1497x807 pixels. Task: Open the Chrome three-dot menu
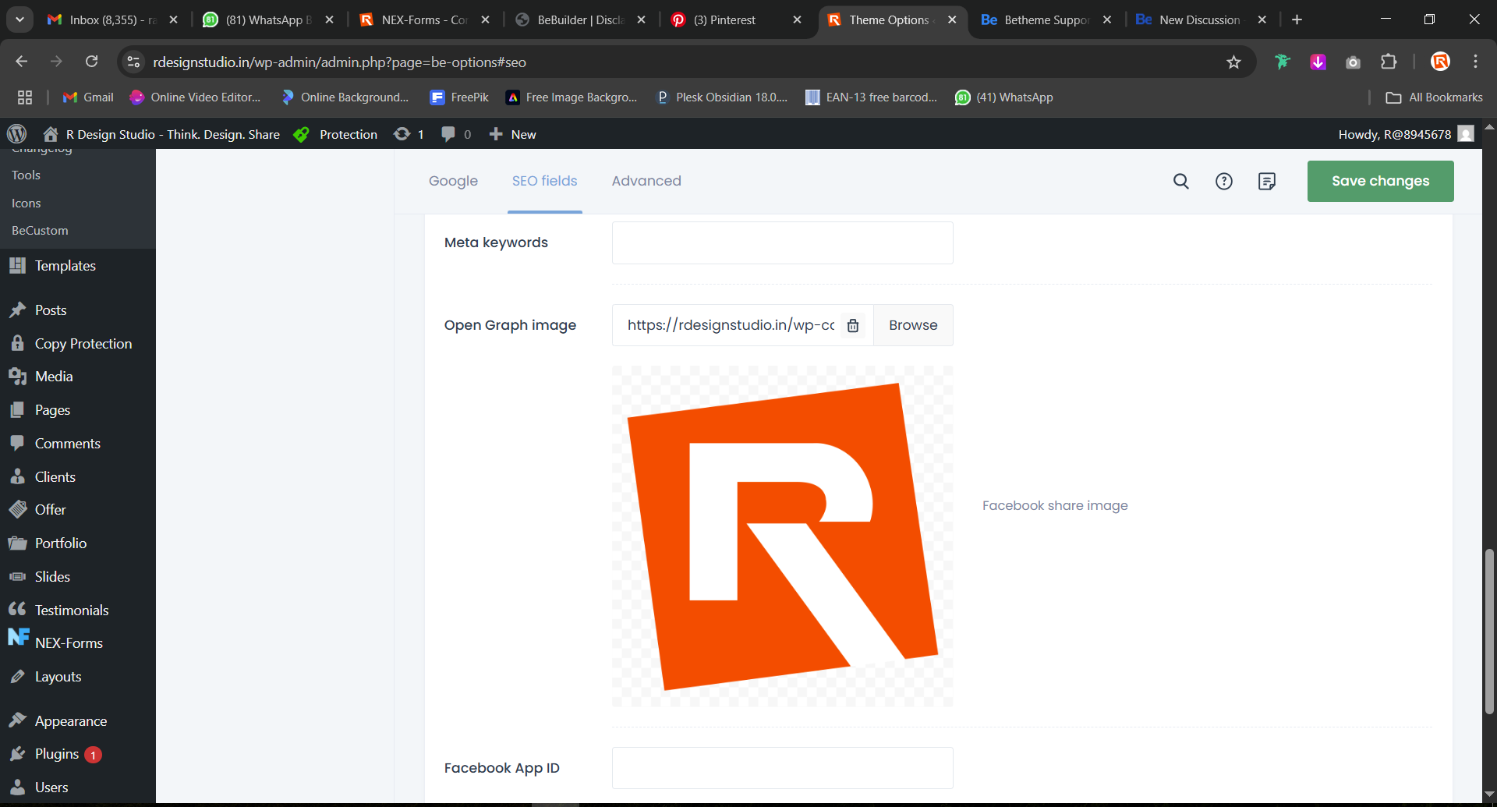click(1475, 62)
